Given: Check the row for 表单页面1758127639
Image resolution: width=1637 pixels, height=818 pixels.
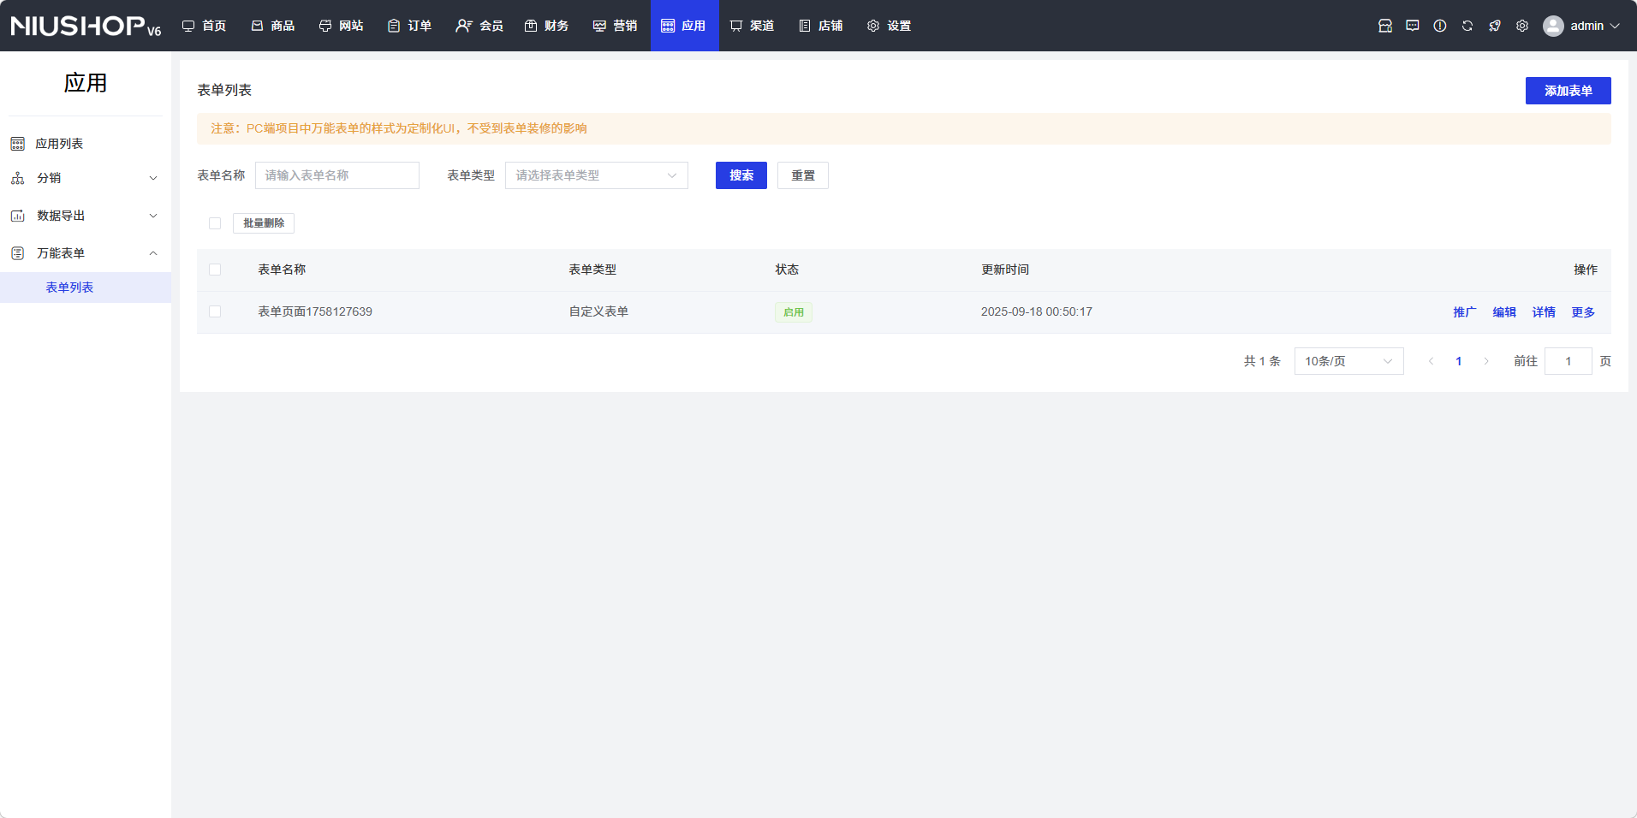Looking at the screenshot, I should click(x=215, y=311).
